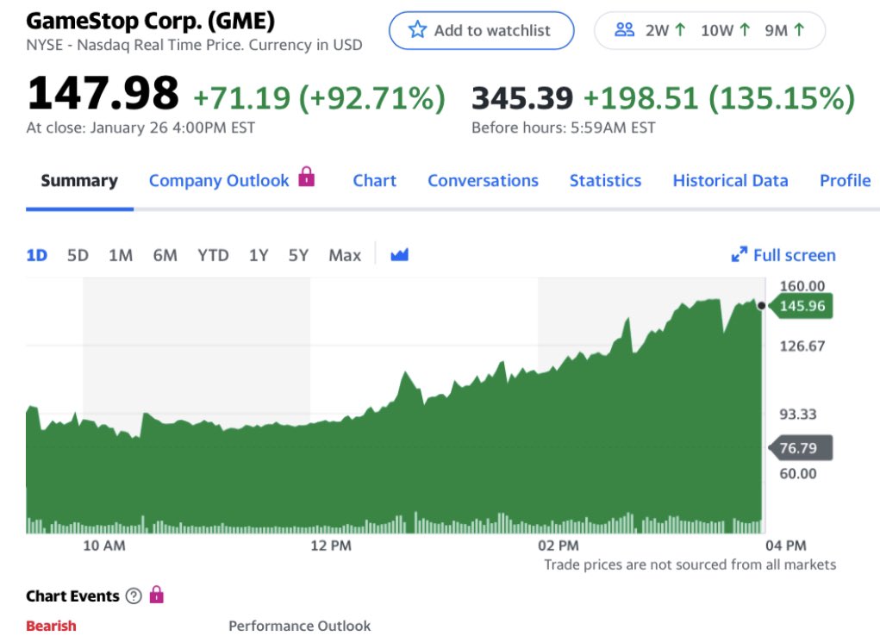The width and height of the screenshot is (880, 636).
Task: Click the 126.67 y-axis label
Action: [x=802, y=346]
